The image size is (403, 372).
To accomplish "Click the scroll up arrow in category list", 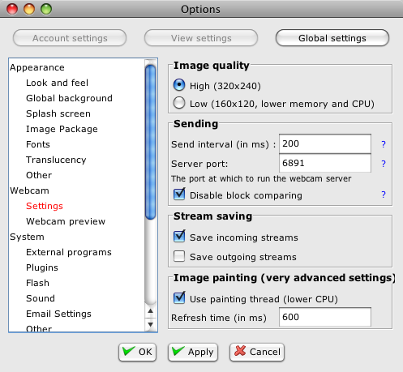I will pos(151,311).
